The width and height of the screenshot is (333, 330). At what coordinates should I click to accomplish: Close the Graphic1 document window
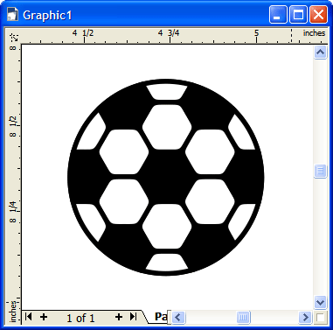318,15
